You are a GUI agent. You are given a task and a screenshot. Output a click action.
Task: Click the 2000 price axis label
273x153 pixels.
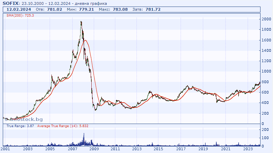(266, 19)
